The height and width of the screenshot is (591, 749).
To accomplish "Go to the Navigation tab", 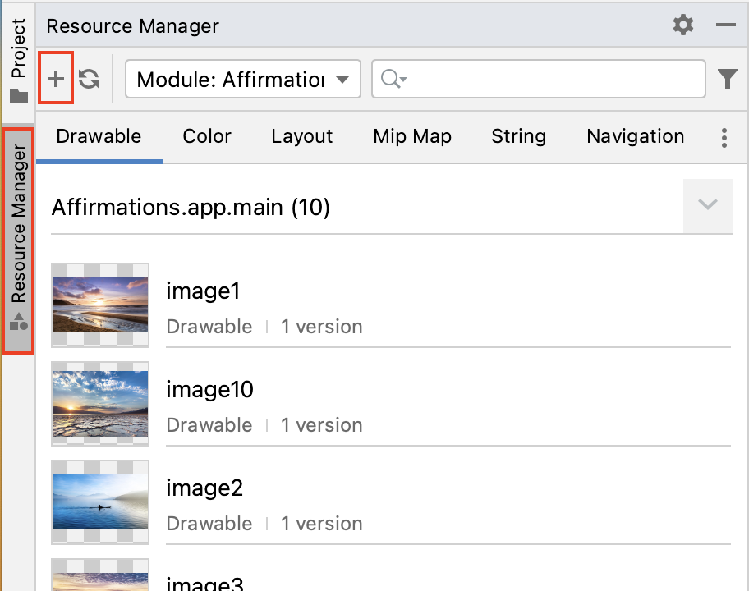I will tap(635, 136).
